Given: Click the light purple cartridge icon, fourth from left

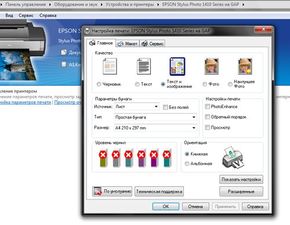Looking at the screenshot, I should pyautogui.click(x=142, y=158).
